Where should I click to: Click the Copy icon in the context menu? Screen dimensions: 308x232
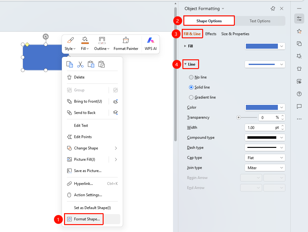pyautogui.click(x=69, y=64)
